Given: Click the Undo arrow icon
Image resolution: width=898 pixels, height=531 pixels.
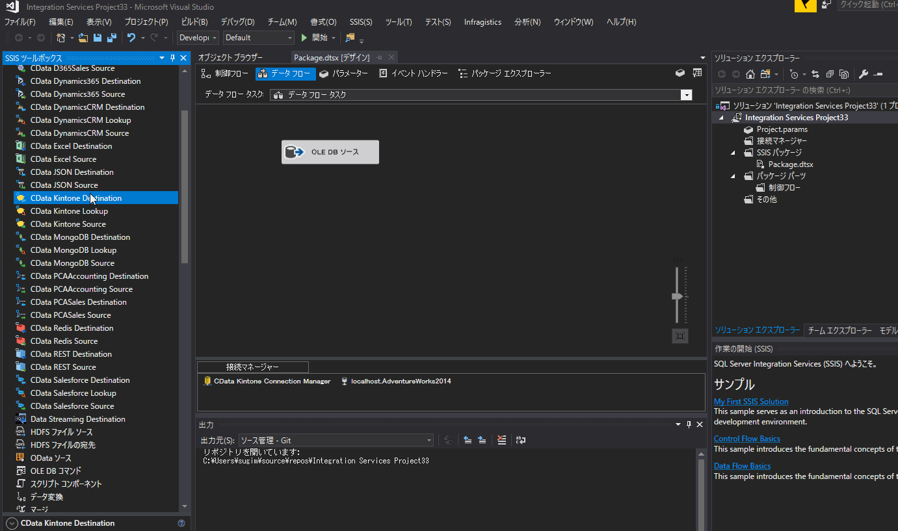Looking at the screenshot, I should pyautogui.click(x=131, y=38).
